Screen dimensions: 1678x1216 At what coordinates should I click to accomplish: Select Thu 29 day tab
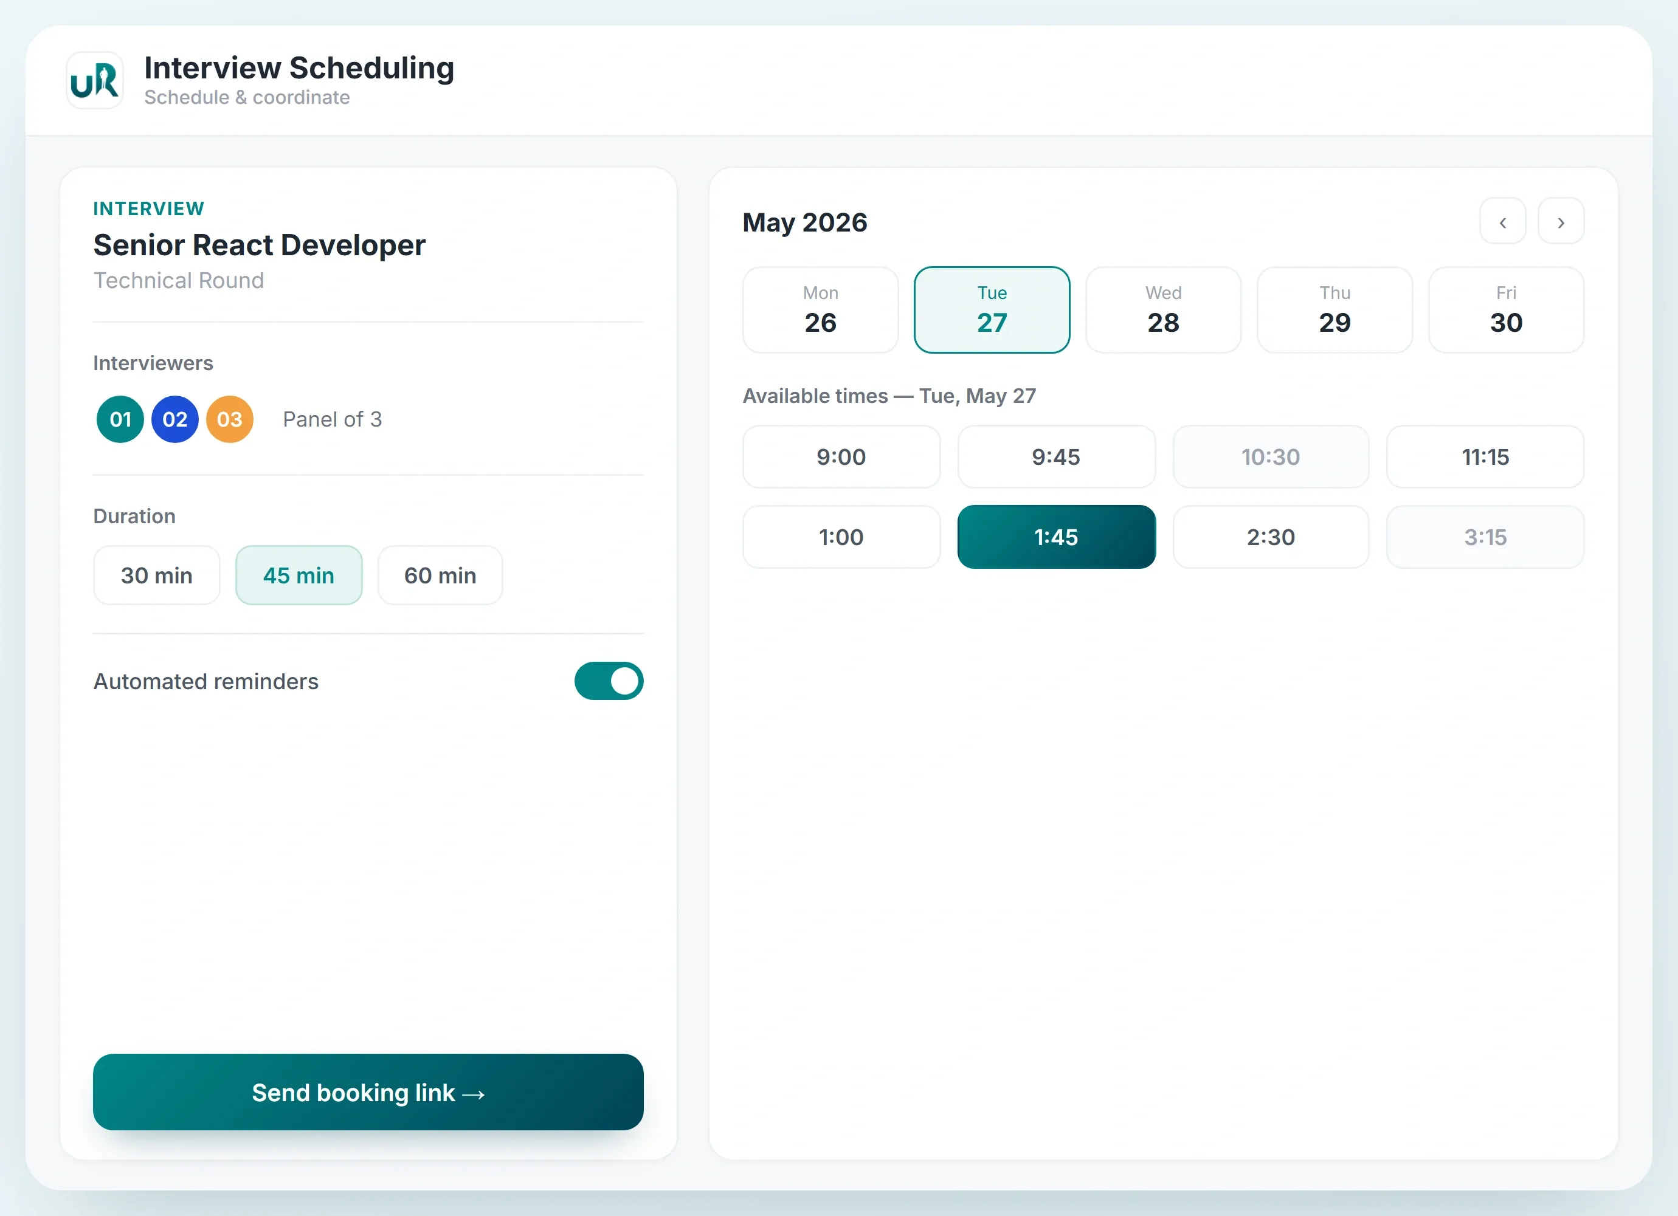pyautogui.click(x=1334, y=310)
